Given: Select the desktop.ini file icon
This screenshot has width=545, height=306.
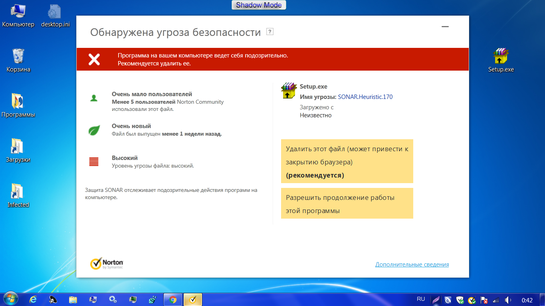Looking at the screenshot, I should tap(55, 16).
